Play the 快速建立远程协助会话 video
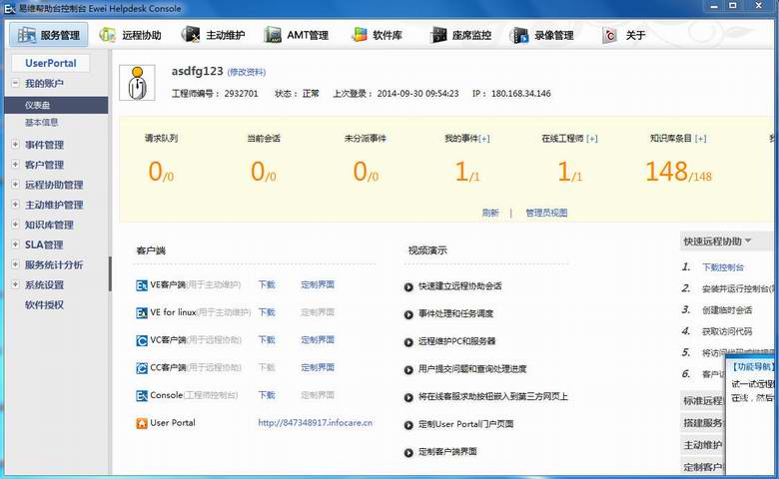 pyautogui.click(x=408, y=287)
